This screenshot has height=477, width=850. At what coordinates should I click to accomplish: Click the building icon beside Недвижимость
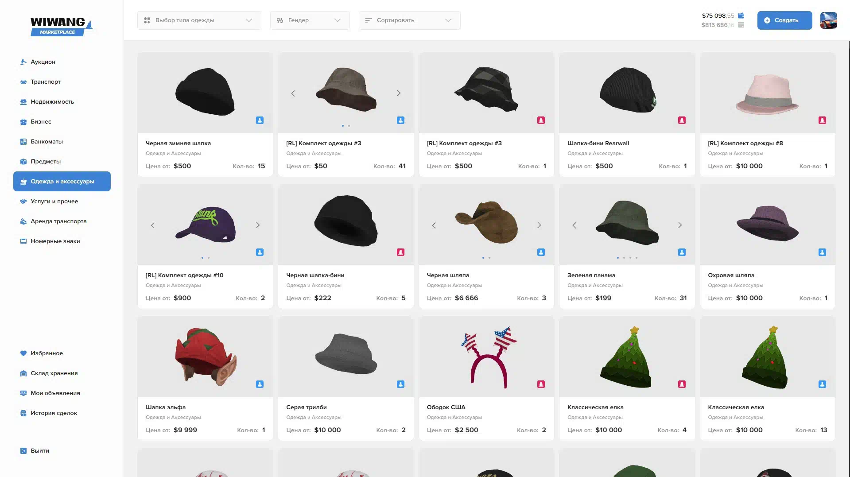pos(23,102)
